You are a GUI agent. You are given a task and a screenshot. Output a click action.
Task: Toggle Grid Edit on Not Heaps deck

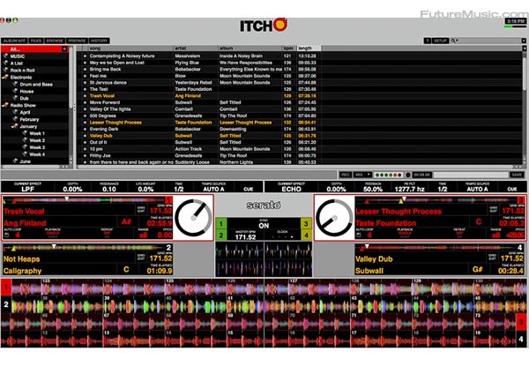point(141,257)
